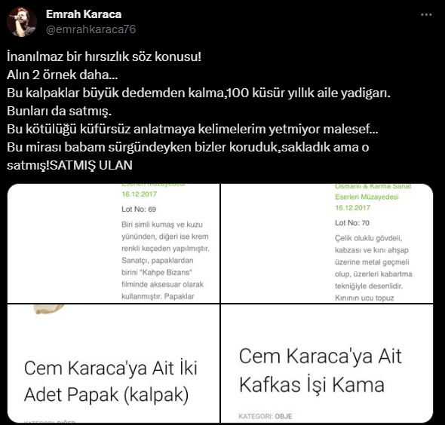The width and height of the screenshot is (445, 425).
Task: Open the İki Adet Papak (kalpak) image
Action: (114, 363)
